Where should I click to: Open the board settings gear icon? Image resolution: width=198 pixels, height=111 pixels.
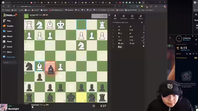pos(109,15)
